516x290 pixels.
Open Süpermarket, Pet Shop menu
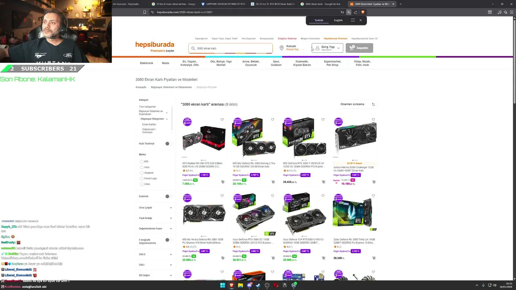click(x=332, y=63)
